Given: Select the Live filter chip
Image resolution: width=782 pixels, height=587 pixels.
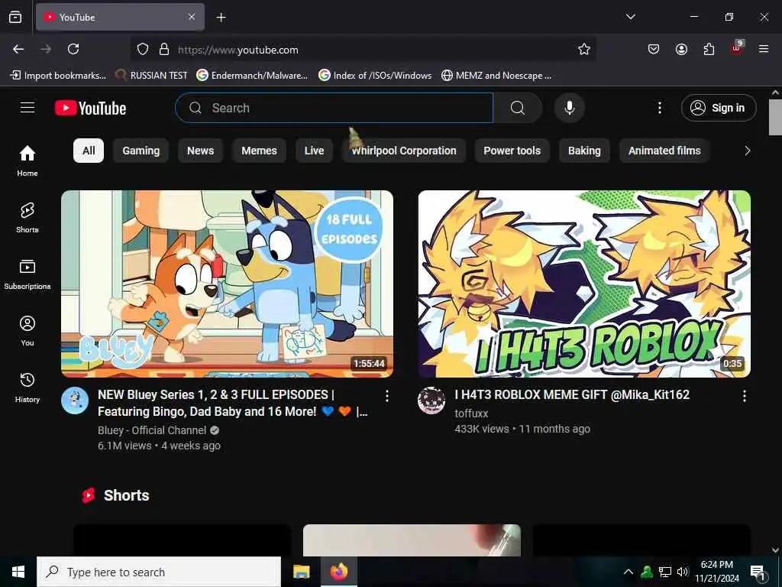Looking at the screenshot, I should pyautogui.click(x=314, y=151).
